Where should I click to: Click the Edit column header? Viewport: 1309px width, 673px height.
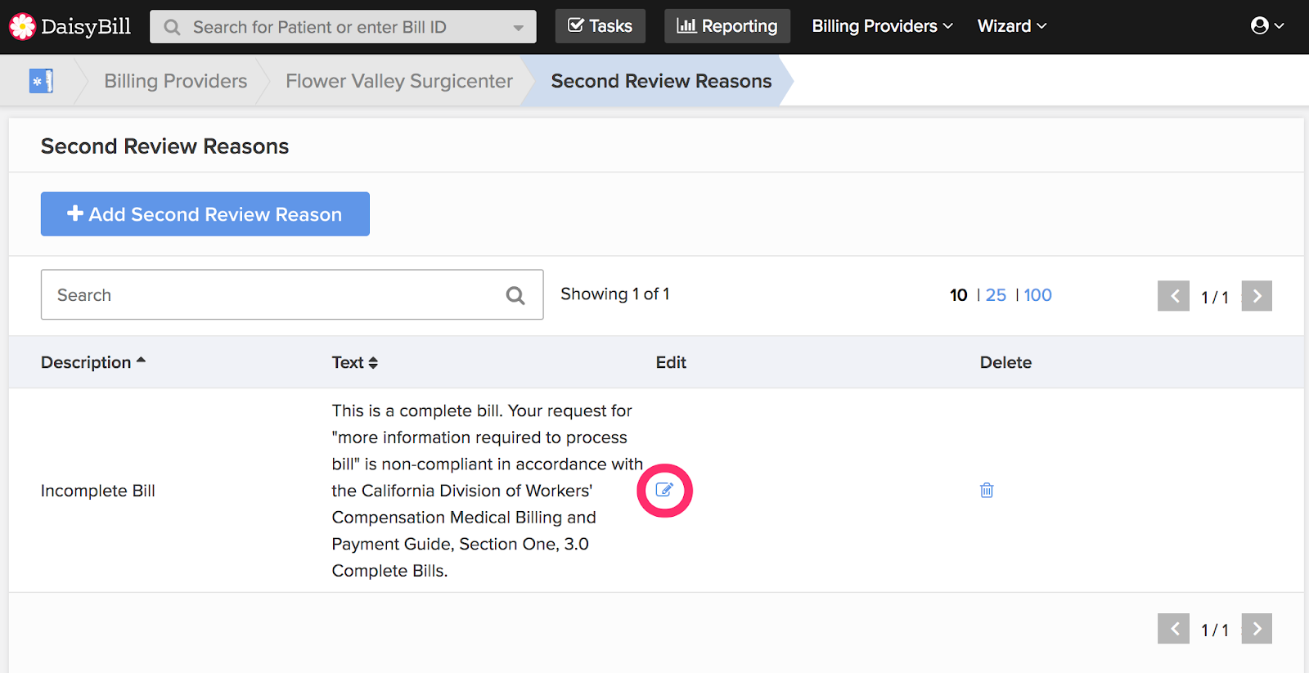point(671,362)
